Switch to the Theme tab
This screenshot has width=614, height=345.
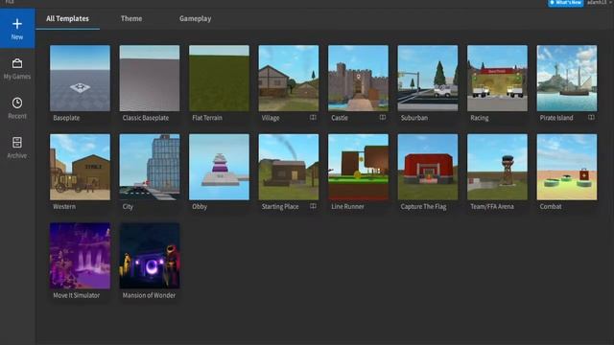pyautogui.click(x=131, y=18)
